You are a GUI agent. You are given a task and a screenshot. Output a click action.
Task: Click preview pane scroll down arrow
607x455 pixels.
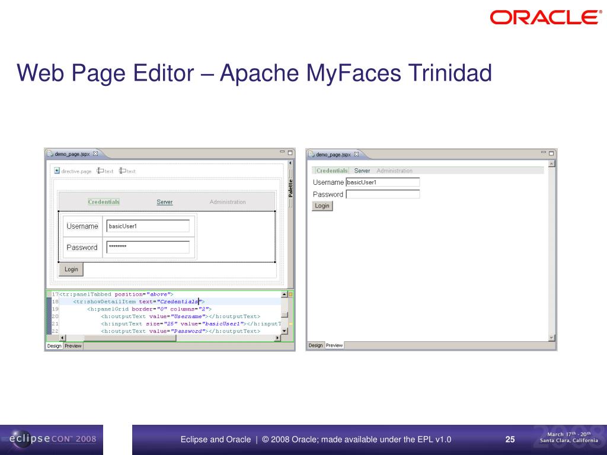pos(552,338)
